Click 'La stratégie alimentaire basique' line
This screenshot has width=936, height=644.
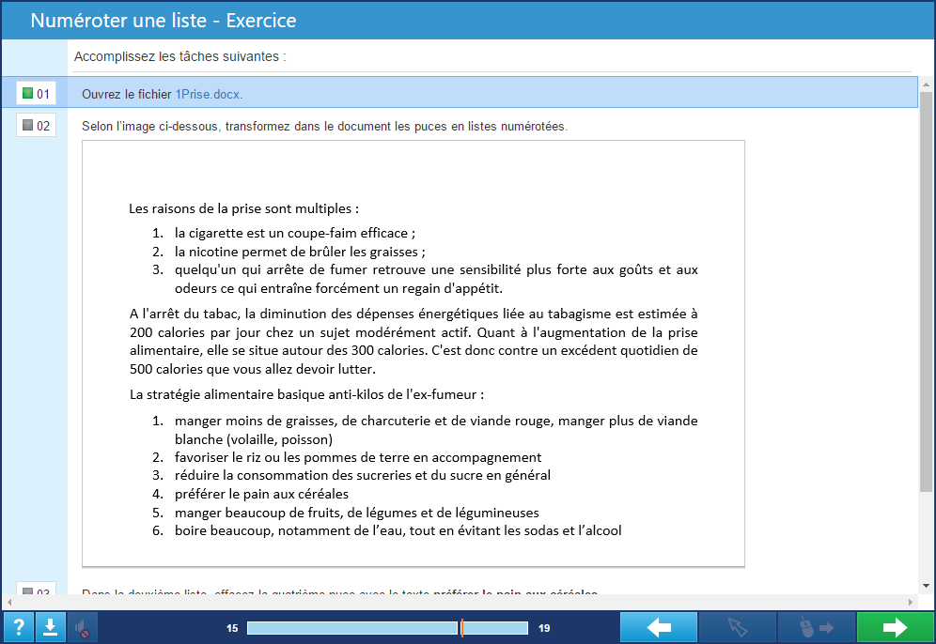306,394
